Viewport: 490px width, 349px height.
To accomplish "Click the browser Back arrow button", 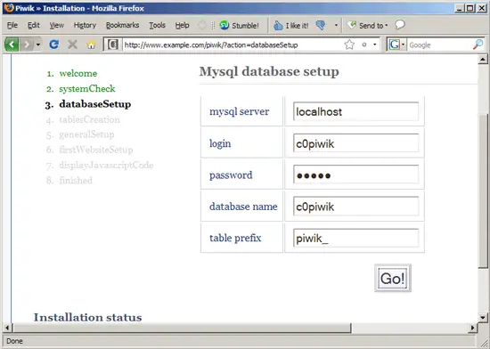I will click(x=12, y=45).
